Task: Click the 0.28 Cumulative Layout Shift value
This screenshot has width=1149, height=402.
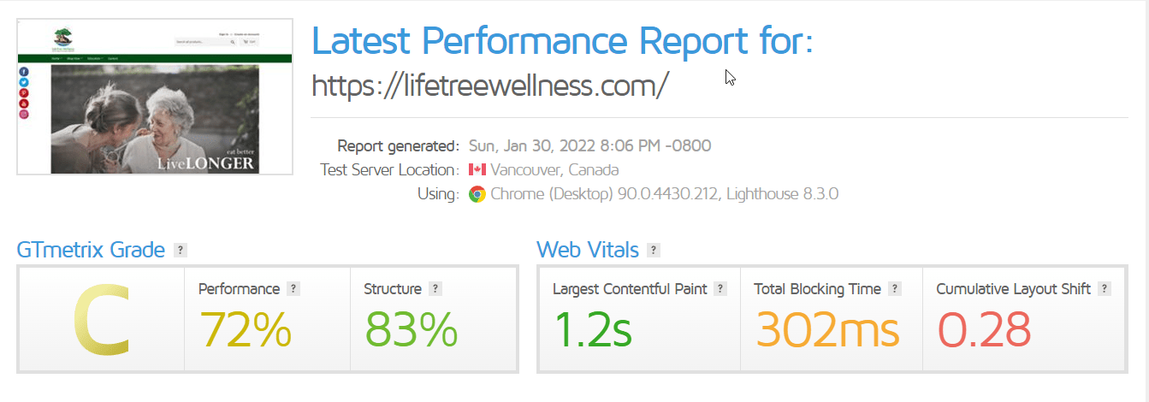Action: coord(984,329)
